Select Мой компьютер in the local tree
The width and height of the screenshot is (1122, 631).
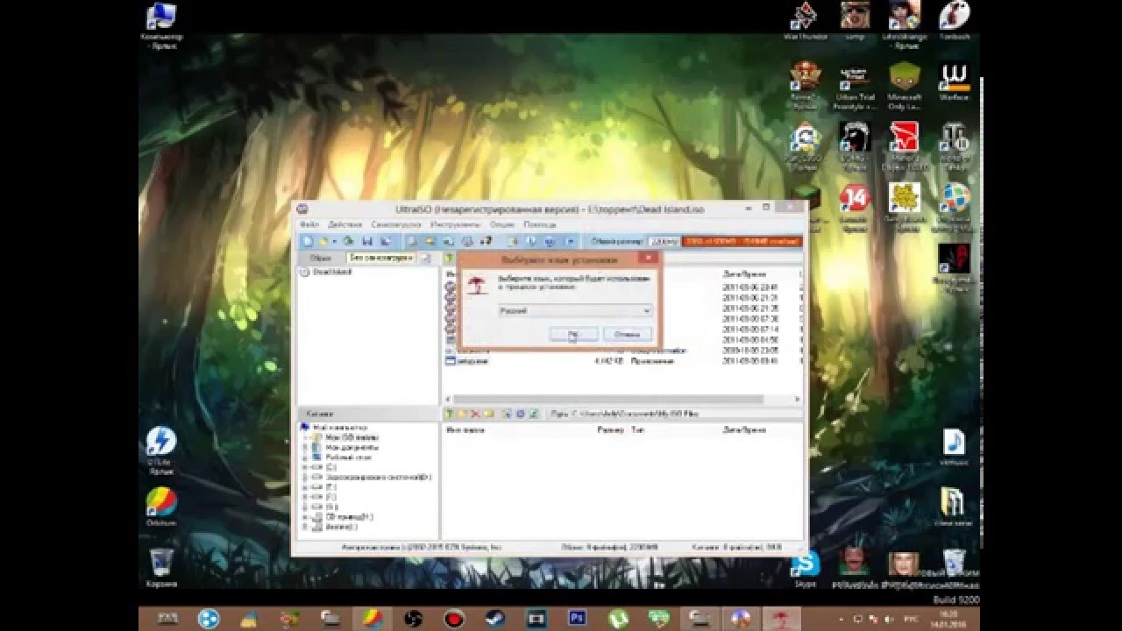pos(340,428)
